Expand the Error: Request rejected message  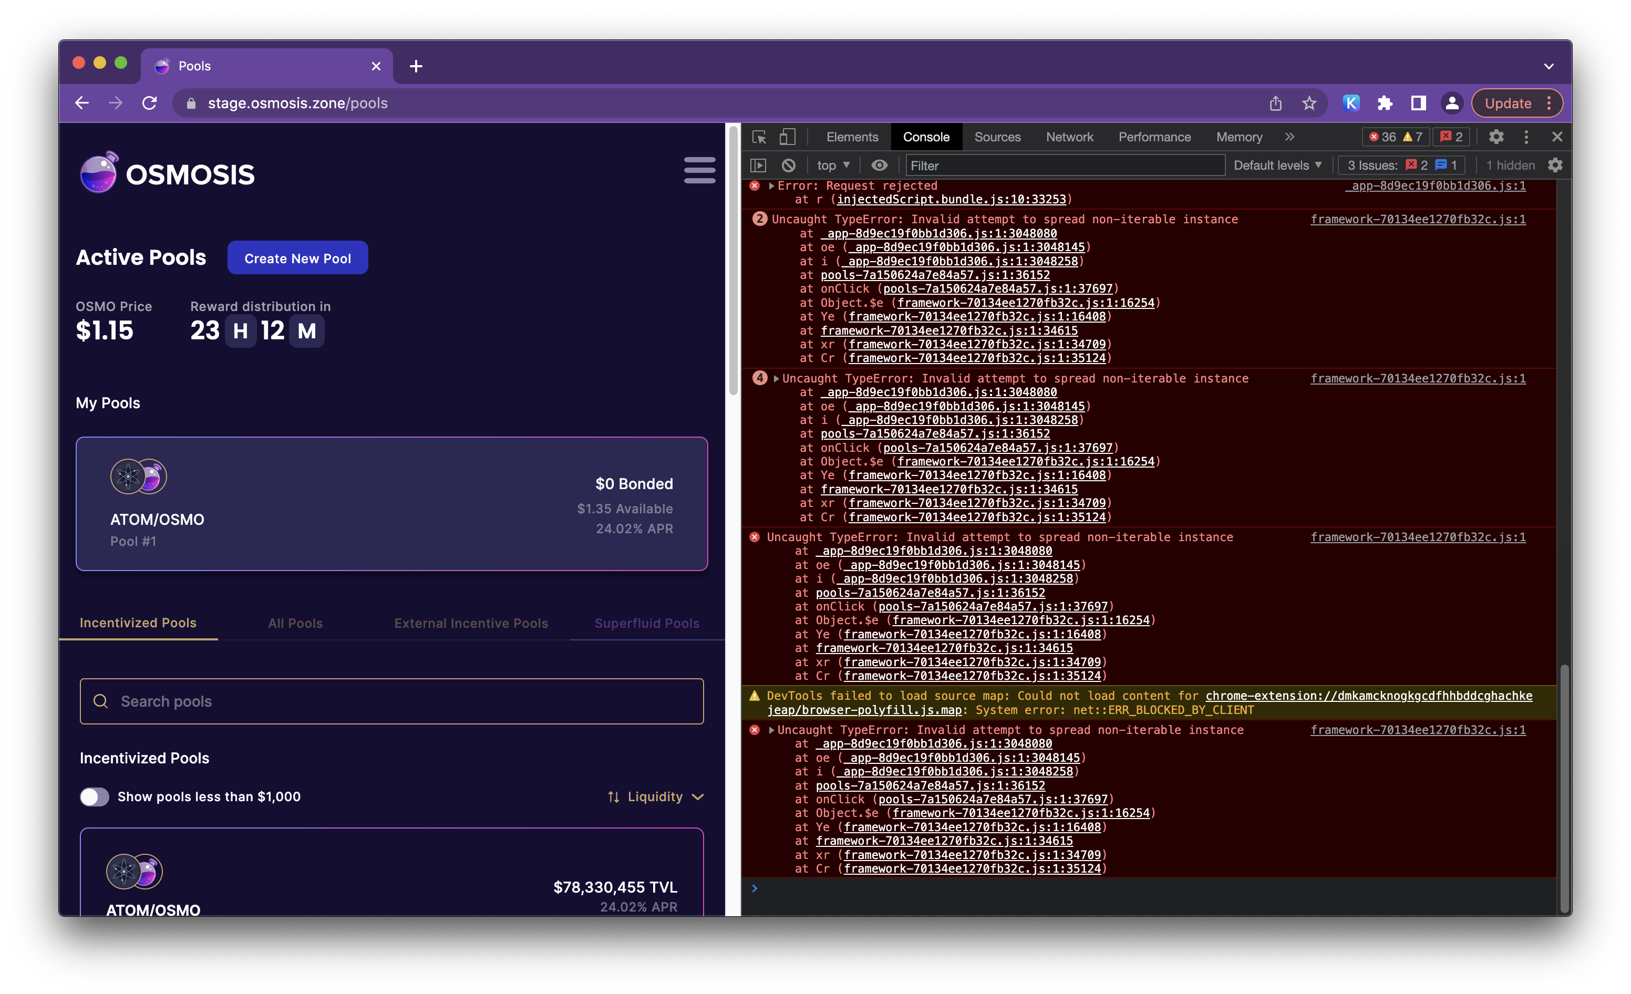click(771, 186)
